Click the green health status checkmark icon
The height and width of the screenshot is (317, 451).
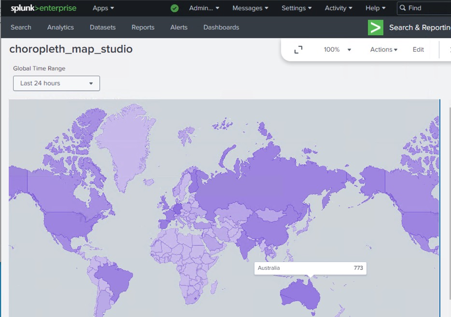(174, 8)
